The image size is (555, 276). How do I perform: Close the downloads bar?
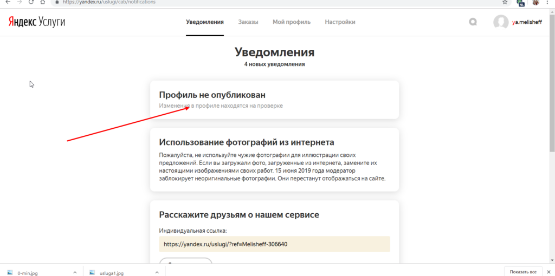coord(548,272)
